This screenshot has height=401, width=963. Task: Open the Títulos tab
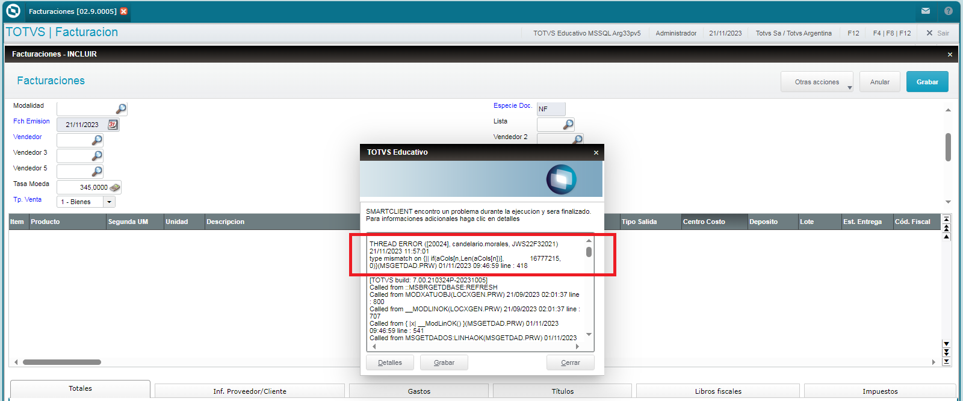(563, 391)
